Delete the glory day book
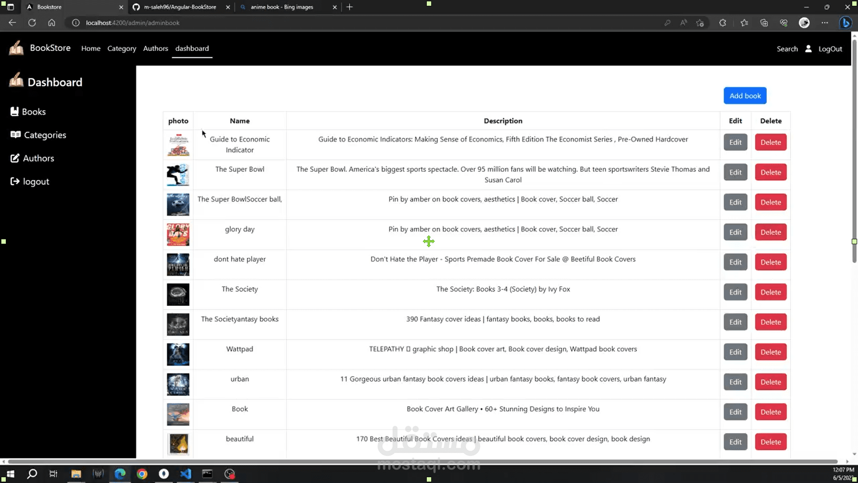858x483 pixels. tap(770, 232)
